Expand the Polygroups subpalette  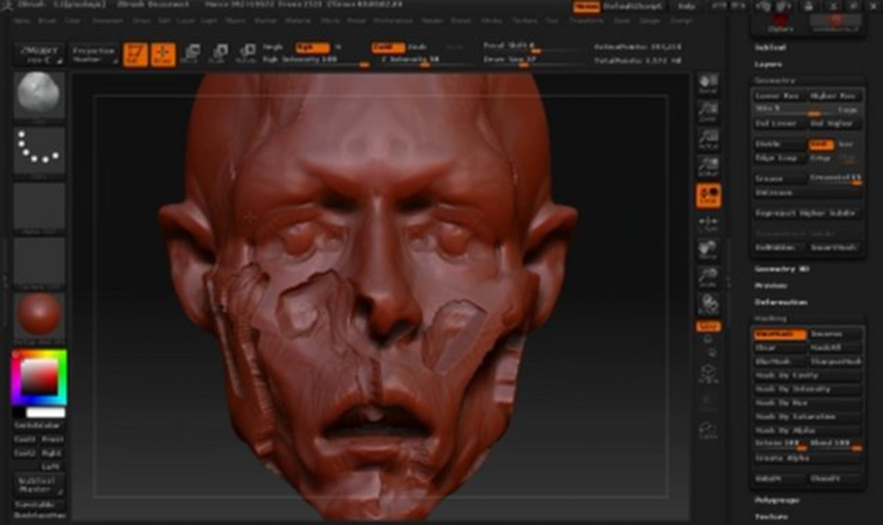click(x=777, y=500)
